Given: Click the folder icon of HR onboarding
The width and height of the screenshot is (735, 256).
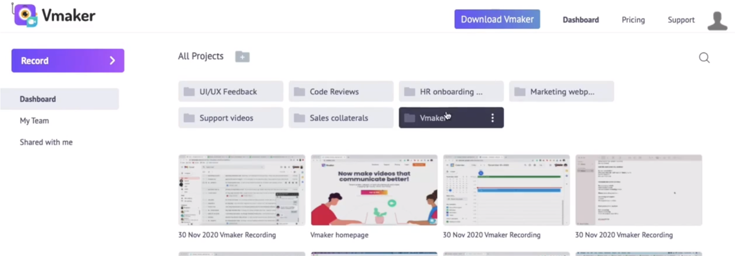Looking at the screenshot, I should click(409, 92).
